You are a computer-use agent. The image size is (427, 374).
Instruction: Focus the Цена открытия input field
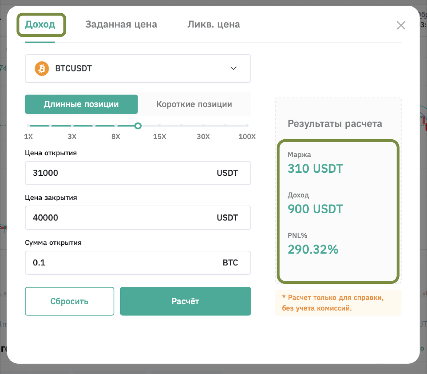point(138,173)
